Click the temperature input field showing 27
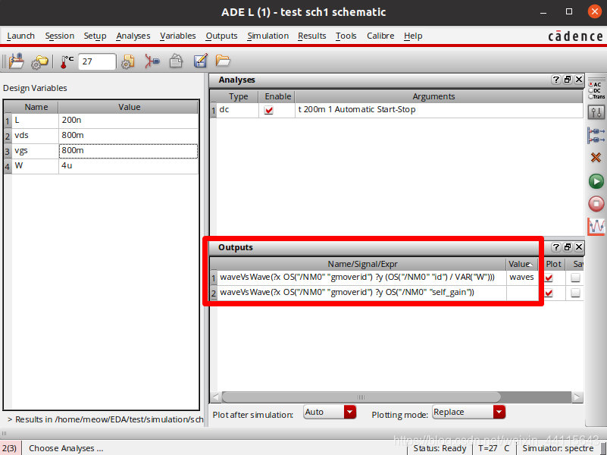Screen dimensions: 607x455 pos(97,61)
